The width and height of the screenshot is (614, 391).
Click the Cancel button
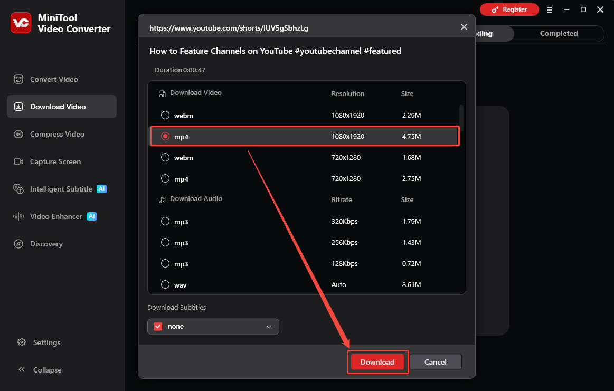[436, 362]
